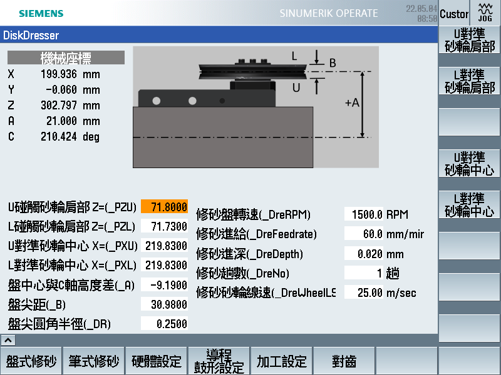501x375 pixels.
Task: Click the X coordinate value 199.936
Action: (x=59, y=74)
